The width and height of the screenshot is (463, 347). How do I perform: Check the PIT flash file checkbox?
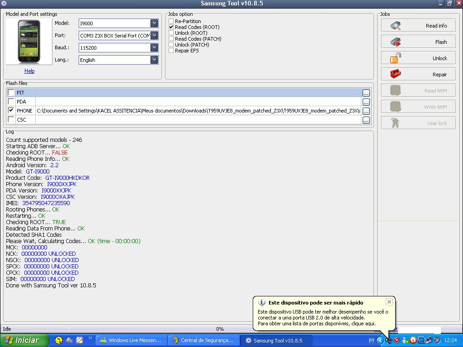point(11,92)
